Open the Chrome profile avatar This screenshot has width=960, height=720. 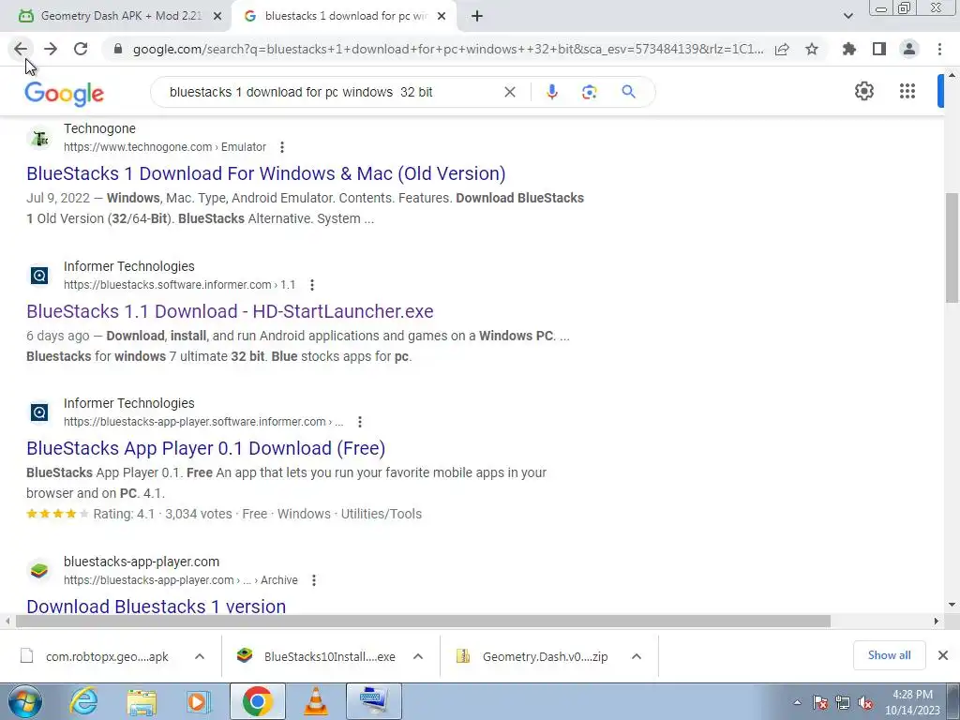pos(909,49)
